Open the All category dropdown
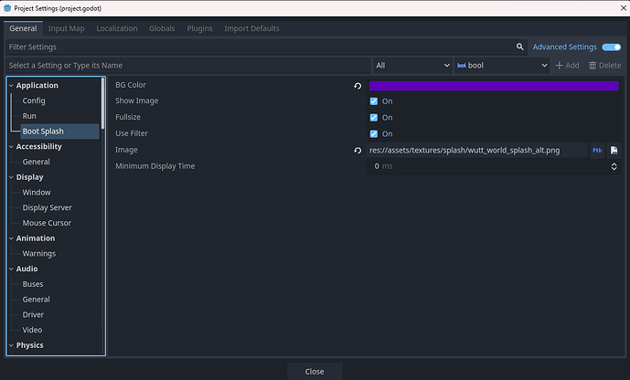This screenshot has width=630, height=380. coord(412,66)
